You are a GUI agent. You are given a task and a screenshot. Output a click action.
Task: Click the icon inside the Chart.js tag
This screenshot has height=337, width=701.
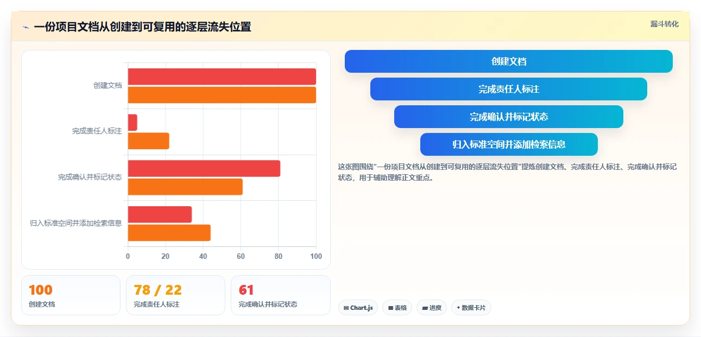346,308
